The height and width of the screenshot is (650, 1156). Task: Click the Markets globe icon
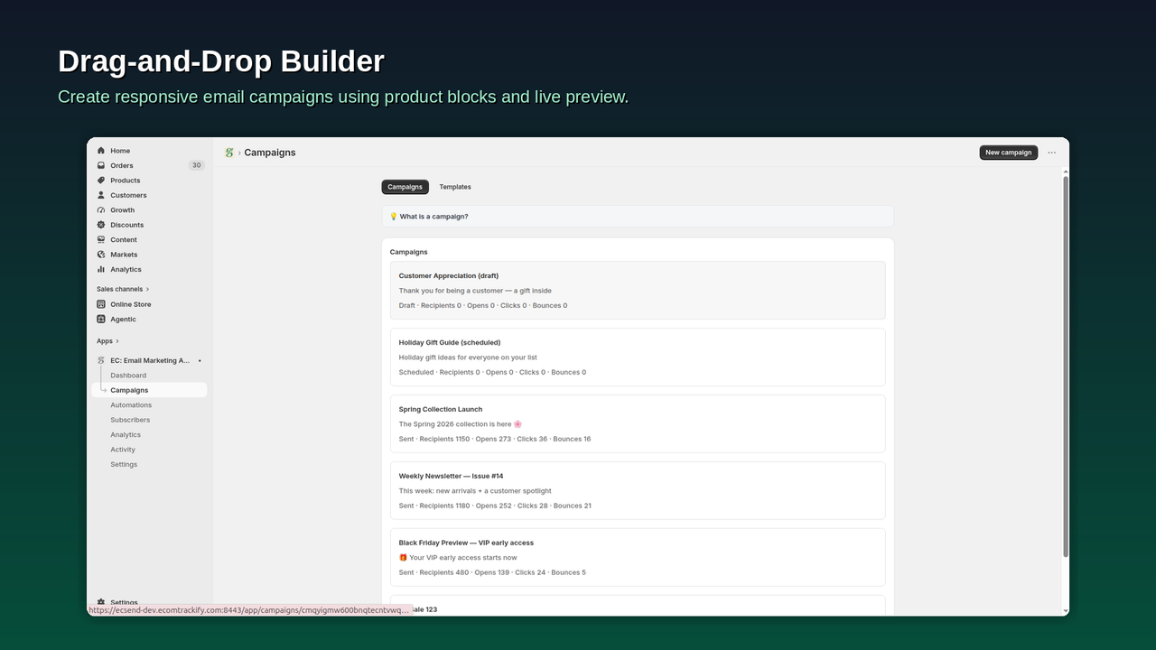pos(101,255)
